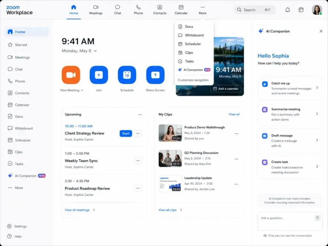The height and width of the screenshot is (246, 328).
Task: Open Tasks in the left sidebar
Action: click(x=15, y=164)
